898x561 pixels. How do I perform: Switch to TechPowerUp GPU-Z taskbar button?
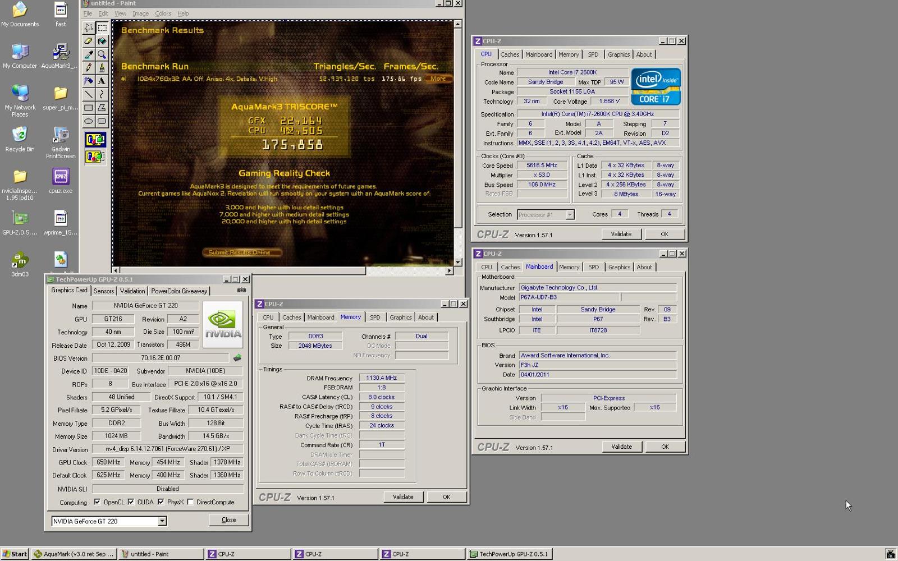click(510, 554)
